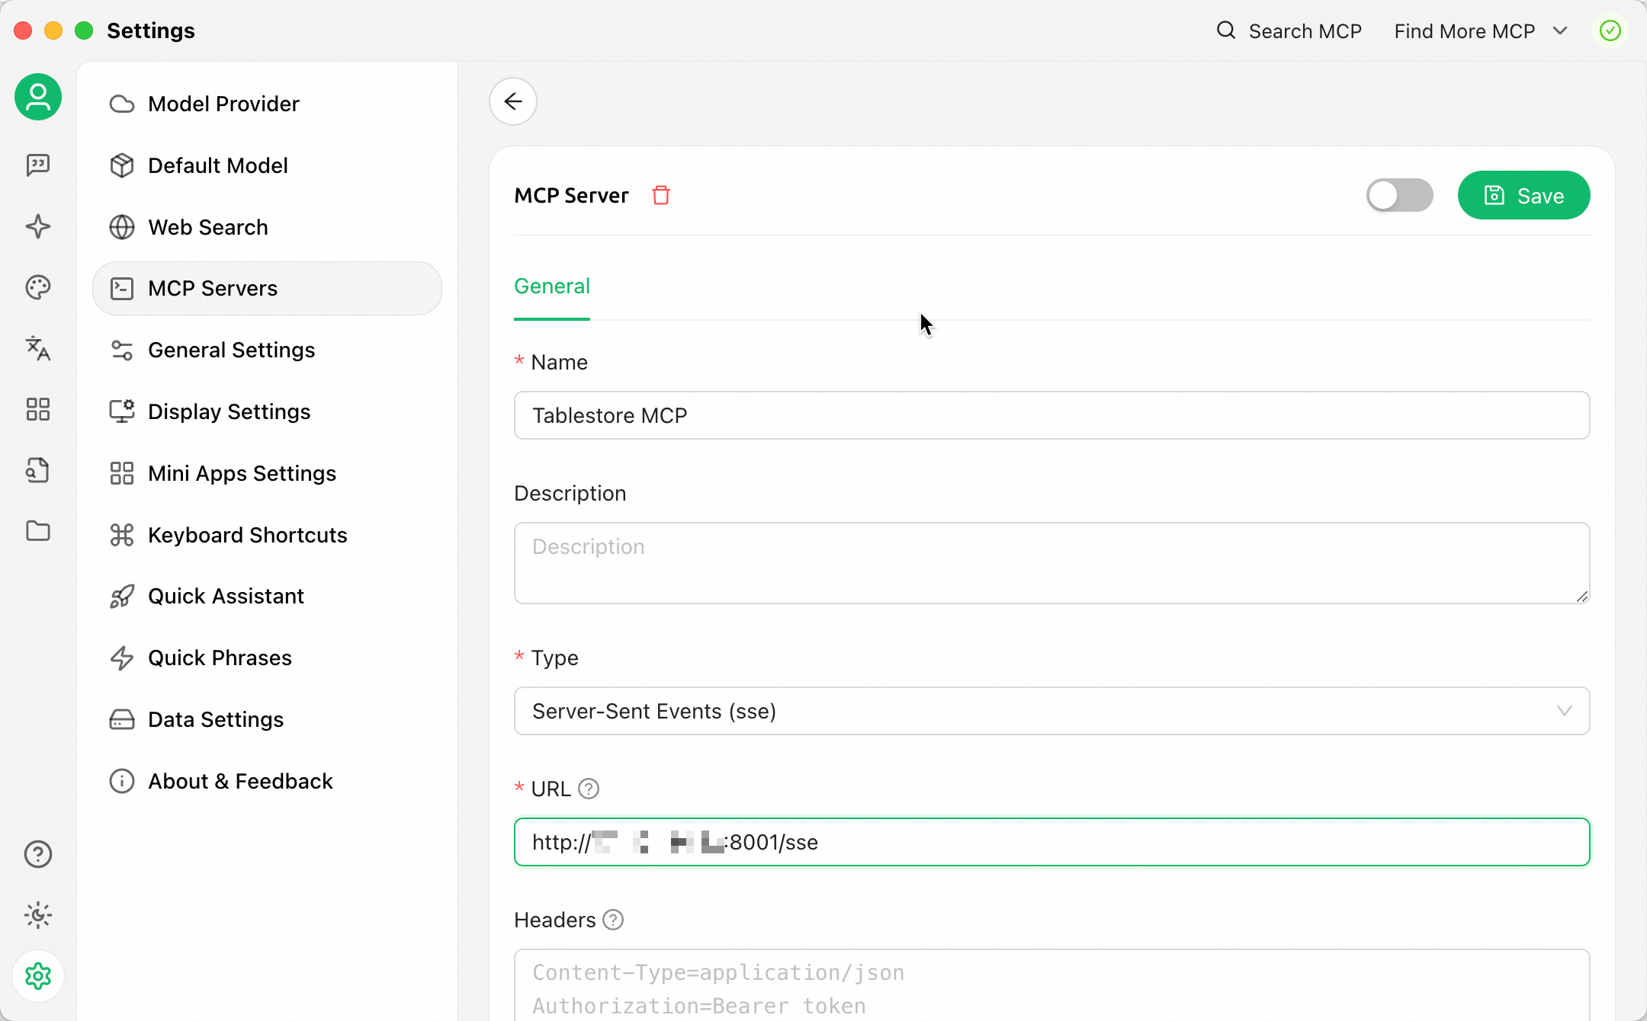Delete MCP server with red trash icon
Image resolution: width=1647 pixels, height=1021 pixels.
[x=661, y=196]
